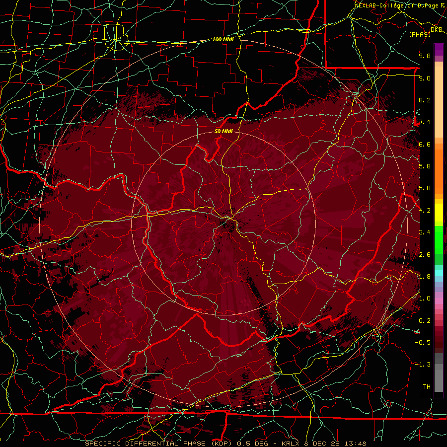Click the 'OKD' label above the legend
Viewport: 447px width, 447px height.
437,29
